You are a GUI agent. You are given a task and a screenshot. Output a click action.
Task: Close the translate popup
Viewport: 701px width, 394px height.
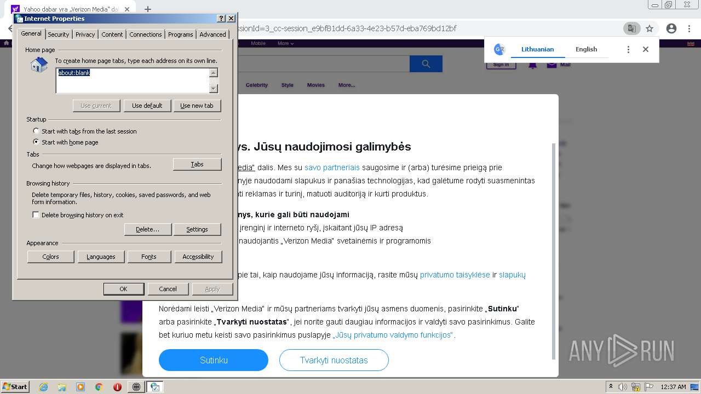point(646,49)
